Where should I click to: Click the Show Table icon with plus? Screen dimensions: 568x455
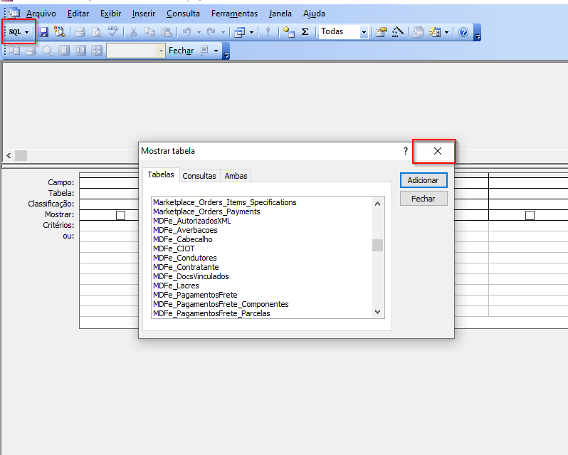(x=288, y=32)
